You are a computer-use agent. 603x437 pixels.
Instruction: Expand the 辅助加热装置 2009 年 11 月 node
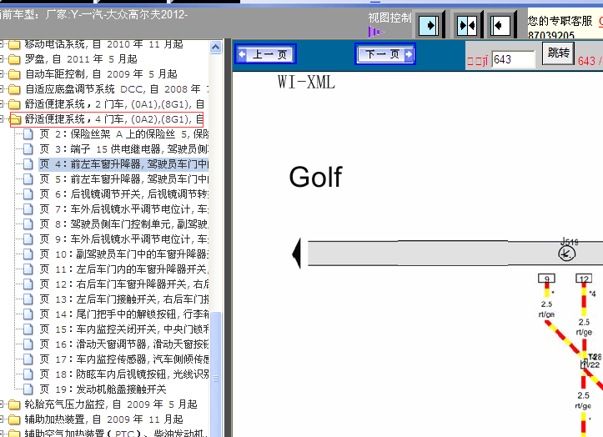(3, 419)
